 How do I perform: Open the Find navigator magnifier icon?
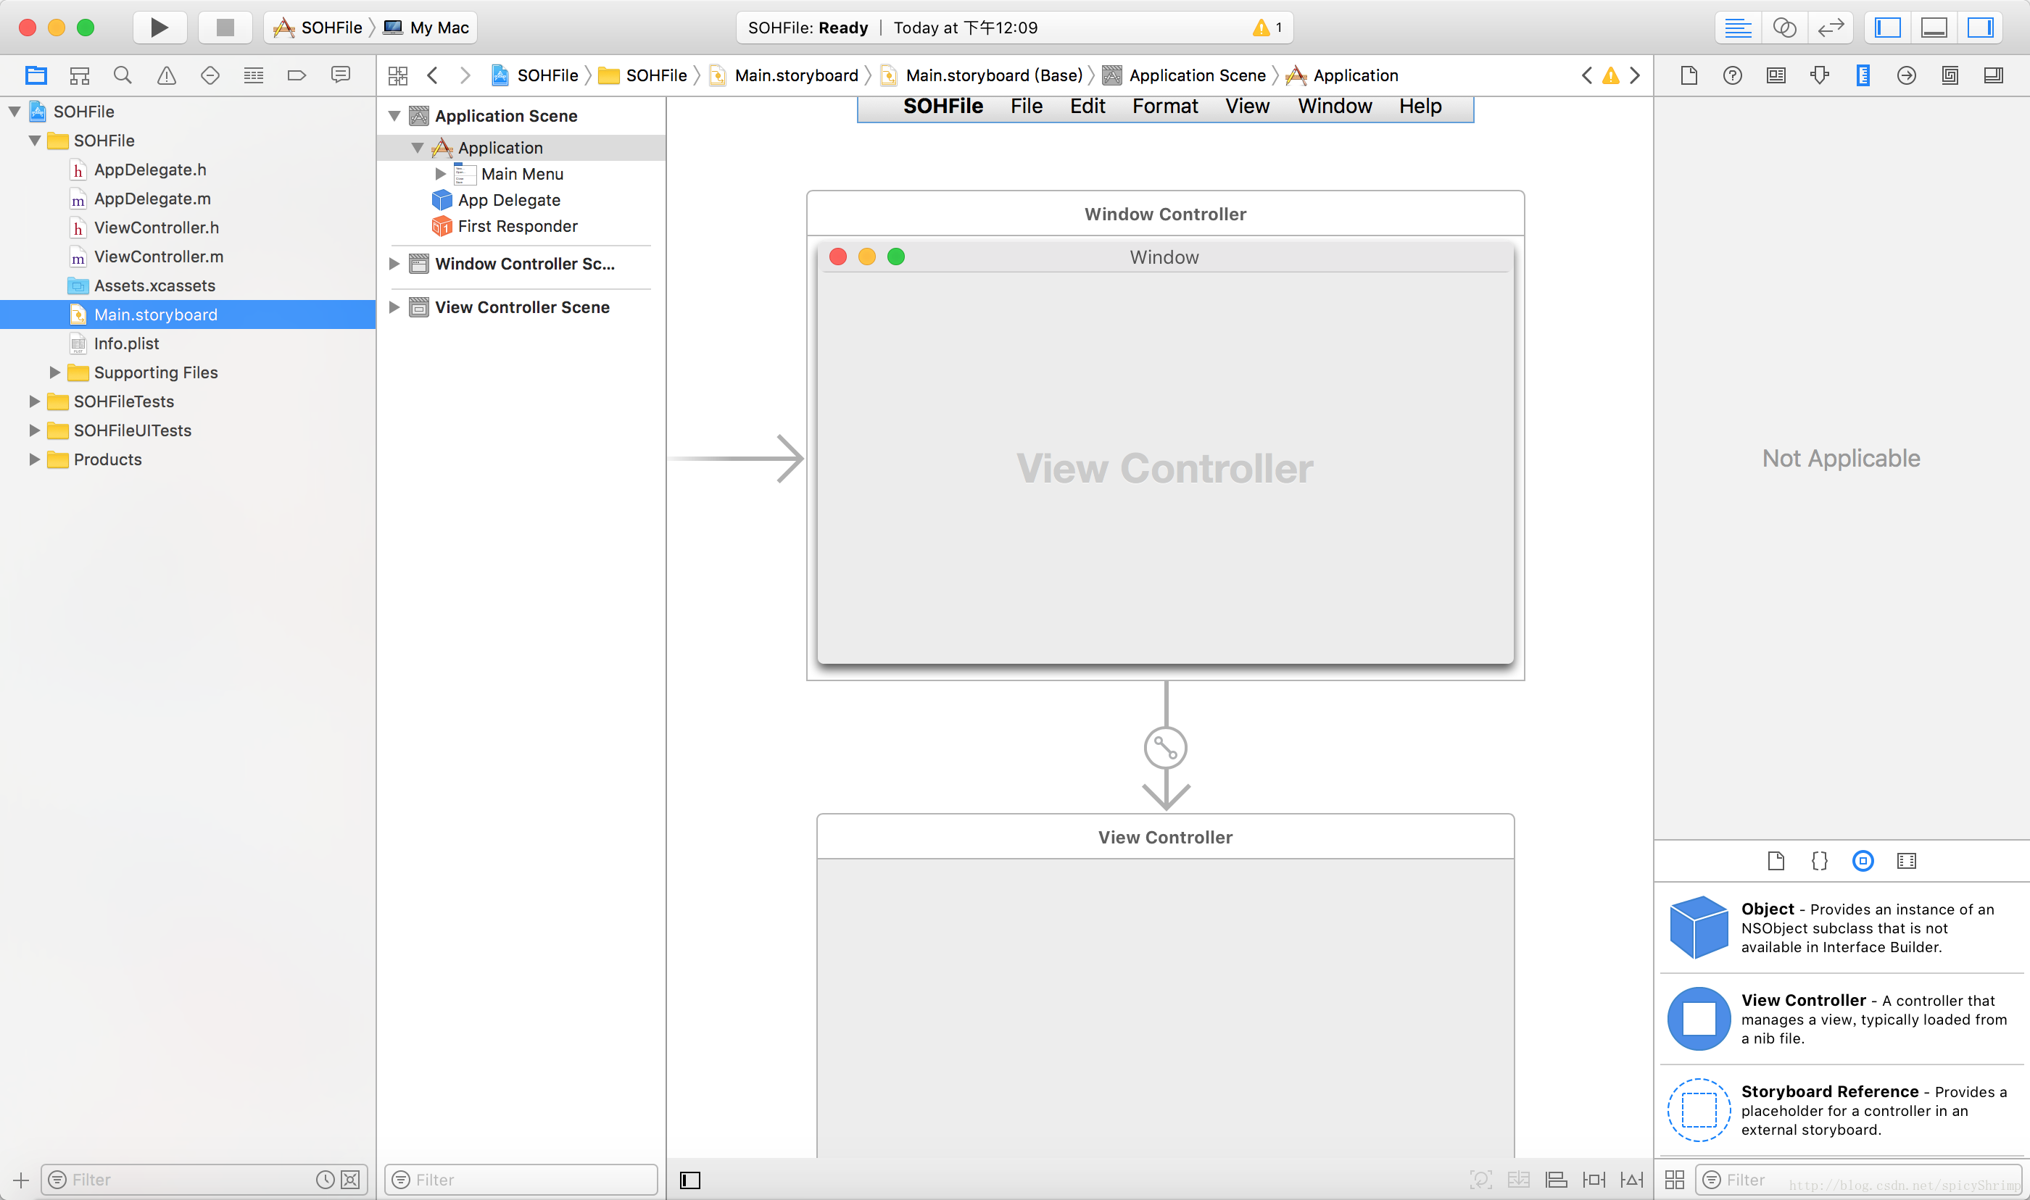122,75
